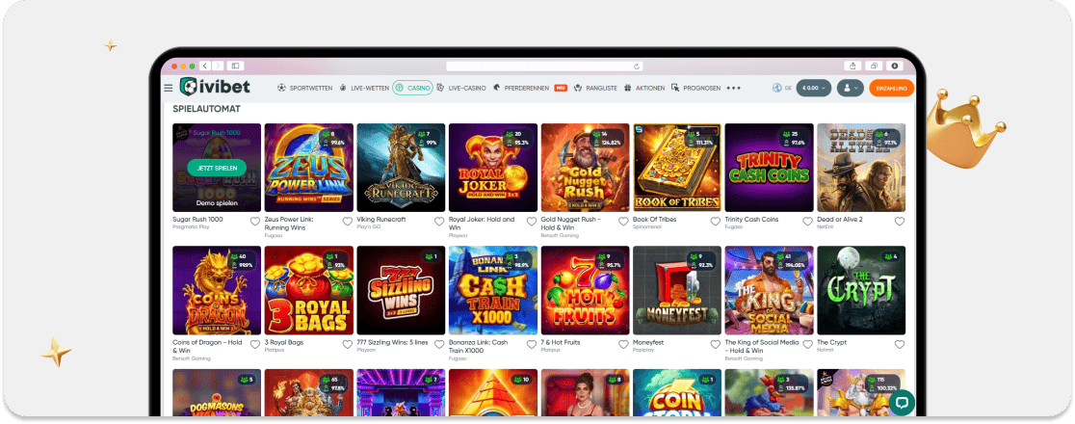Viewport: 1075px width, 424px height.
Task: Open the Viking Runecraft game thumbnail
Action: click(401, 168)
